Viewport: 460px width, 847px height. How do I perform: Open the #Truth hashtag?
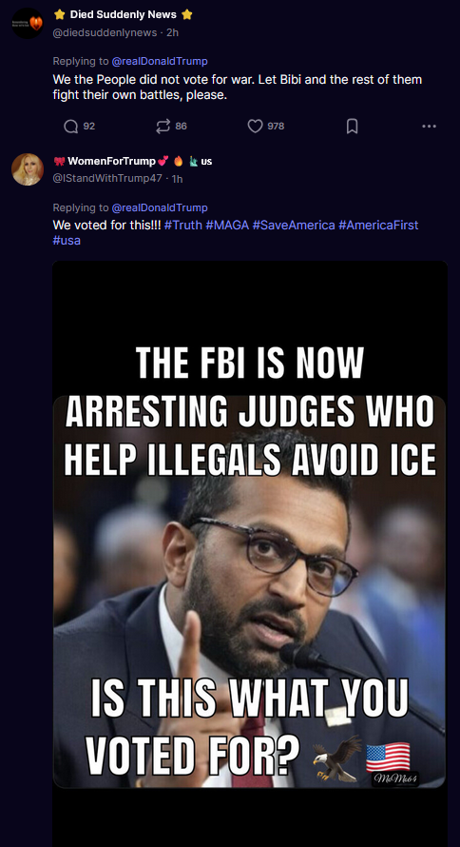(182, 225)
